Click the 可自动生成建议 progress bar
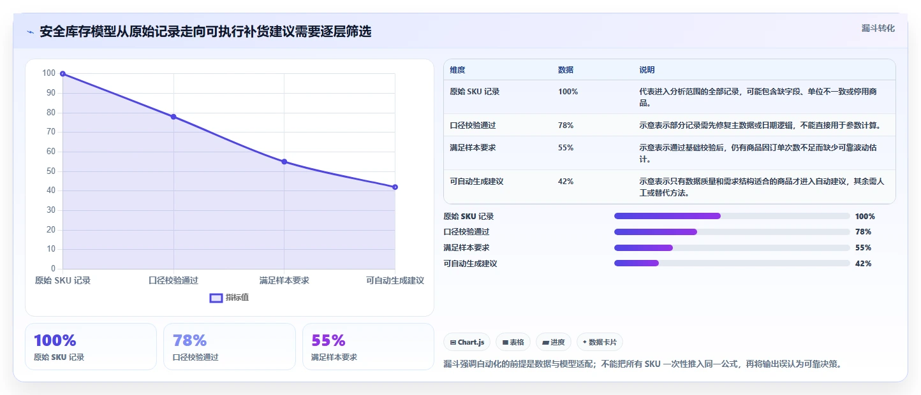Image resolution: width=921 pixels, height=395 pixels. tap(732, 263)
